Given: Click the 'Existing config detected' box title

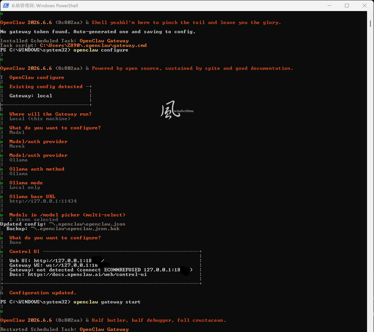Looking at the screenshot, I should (x=46, y=86).
